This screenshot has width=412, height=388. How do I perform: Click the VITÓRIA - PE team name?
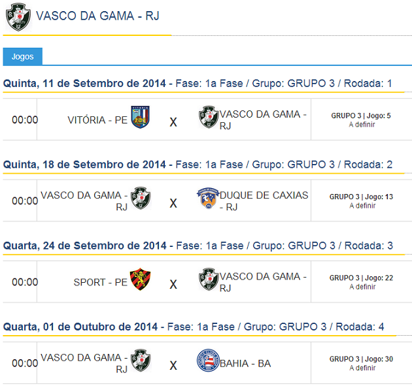[x=97, y=120]
